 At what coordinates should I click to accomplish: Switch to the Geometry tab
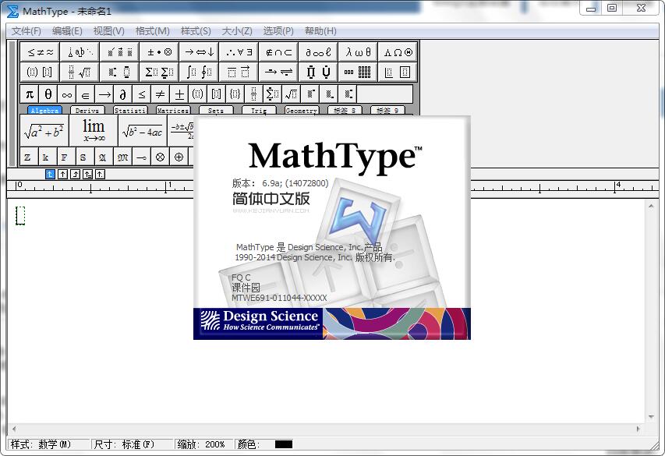pos(302,110)
